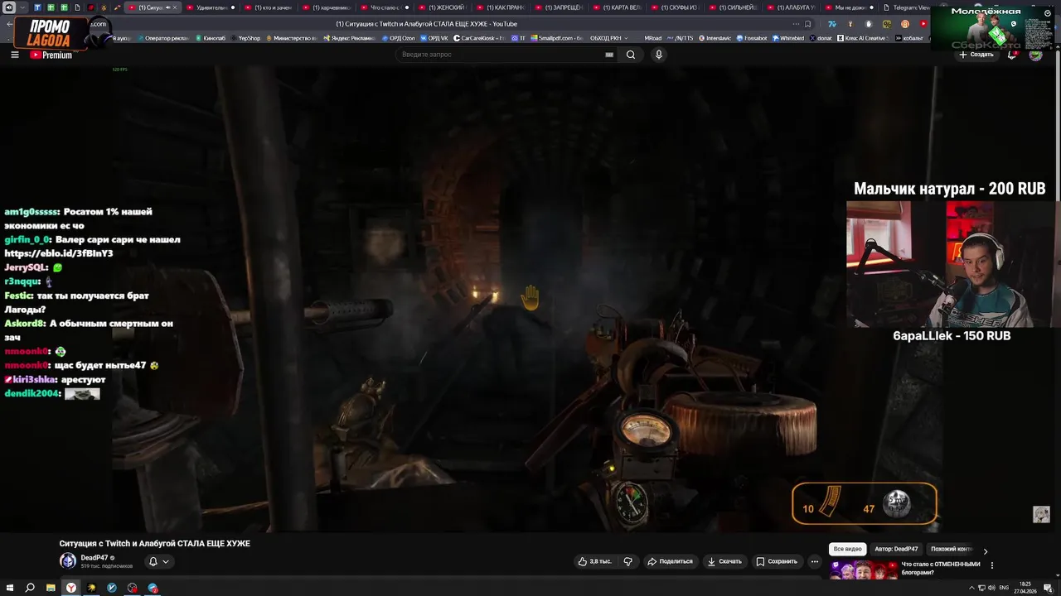Viewport: 1061px width, 596px height.
Task: Open the Whitebird bookmark
Action: 788,38
